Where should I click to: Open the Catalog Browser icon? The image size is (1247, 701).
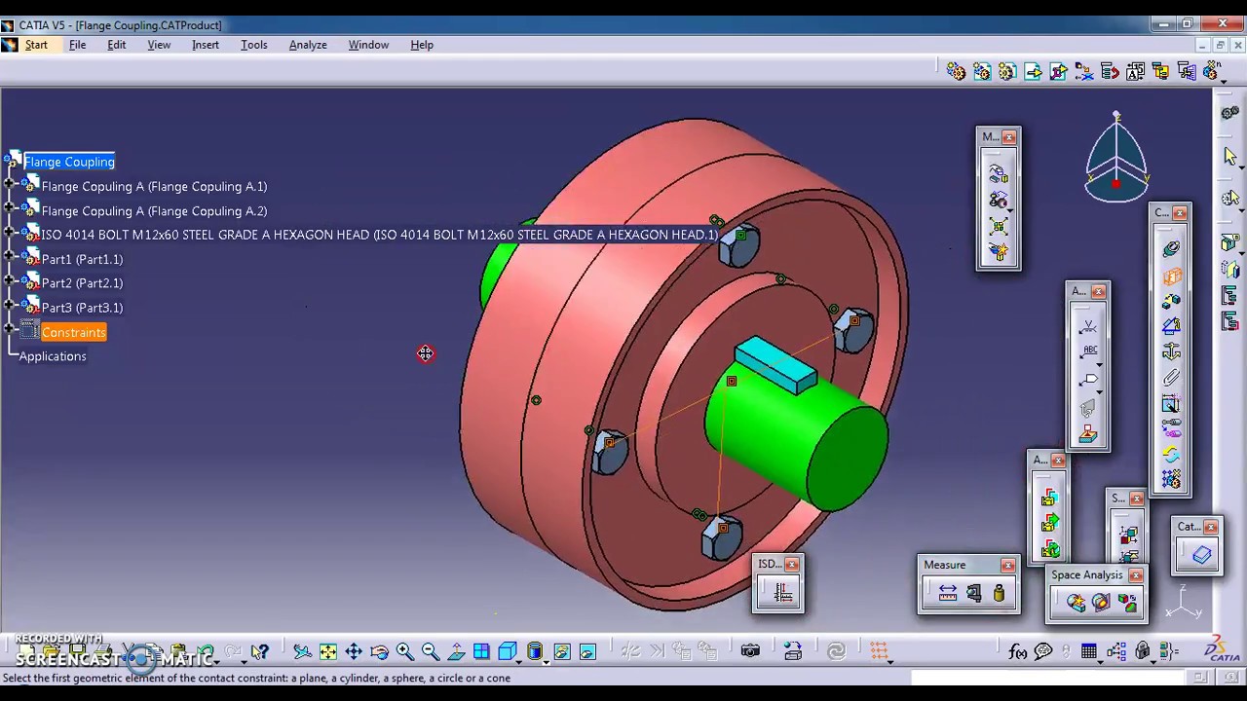[x=1201, y=555]
